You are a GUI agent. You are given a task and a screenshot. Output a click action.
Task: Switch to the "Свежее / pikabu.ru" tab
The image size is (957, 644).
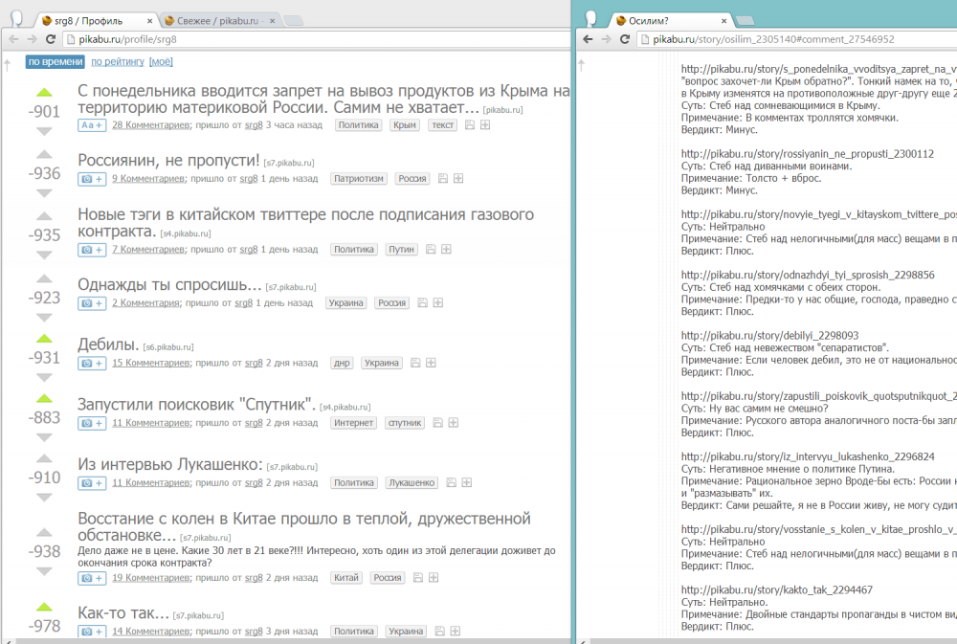(x=215, y=19)
